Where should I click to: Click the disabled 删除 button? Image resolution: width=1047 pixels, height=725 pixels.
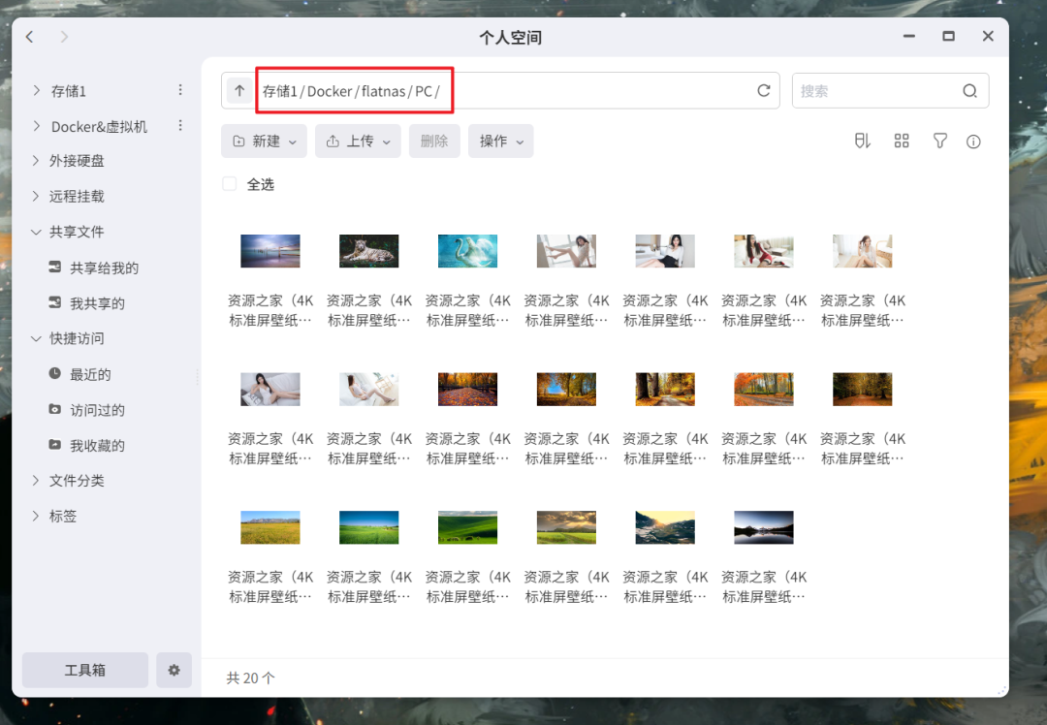tap(434, 141)
